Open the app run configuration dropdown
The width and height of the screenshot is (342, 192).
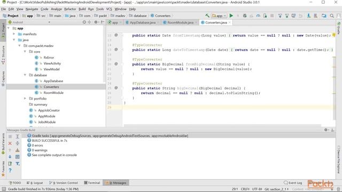pyautogui.click(x=219, y=15)
